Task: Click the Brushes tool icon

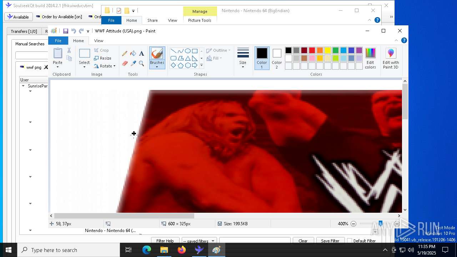Action: 157,54
